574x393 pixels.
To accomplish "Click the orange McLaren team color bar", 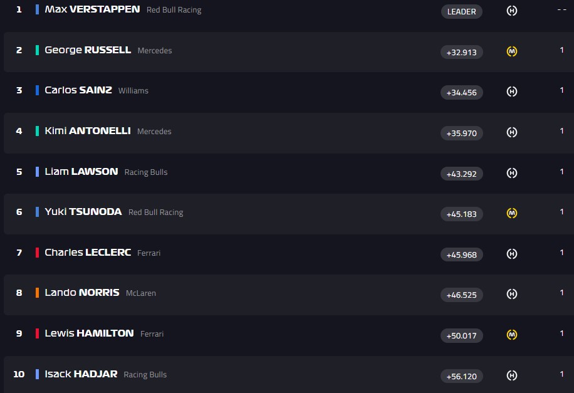I will pyautogui.click(x=38, y=293).
